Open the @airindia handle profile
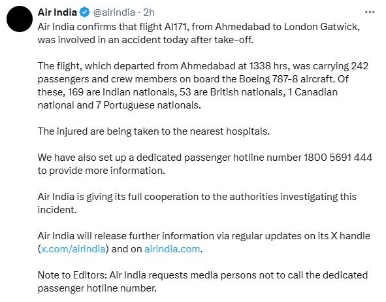This screenshot has width=386, height=302. click(x=114, y=12)
